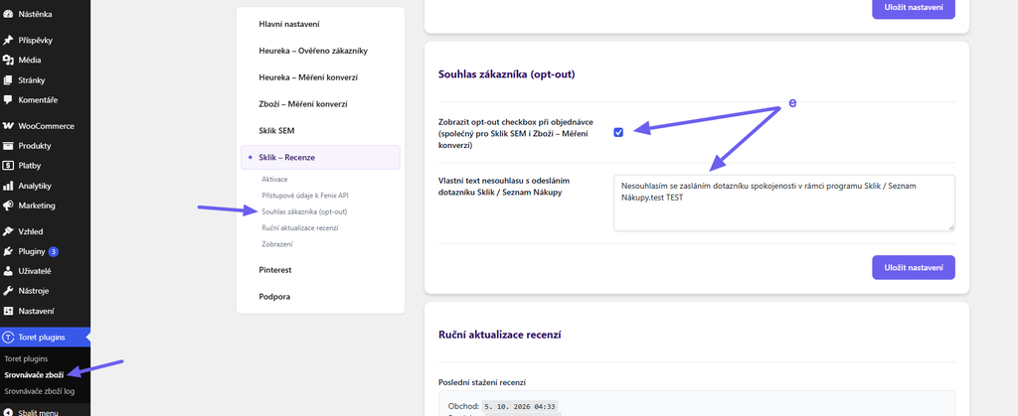Screen dimensions: 1018x416
Task: Click the Ruční aktualizace recenzí heading
Action: point(500,335)
